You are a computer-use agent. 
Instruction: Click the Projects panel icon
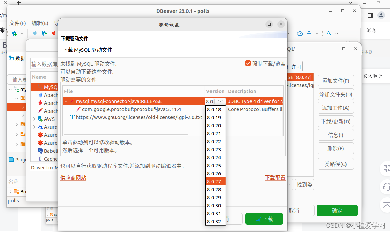click(11, 159)
